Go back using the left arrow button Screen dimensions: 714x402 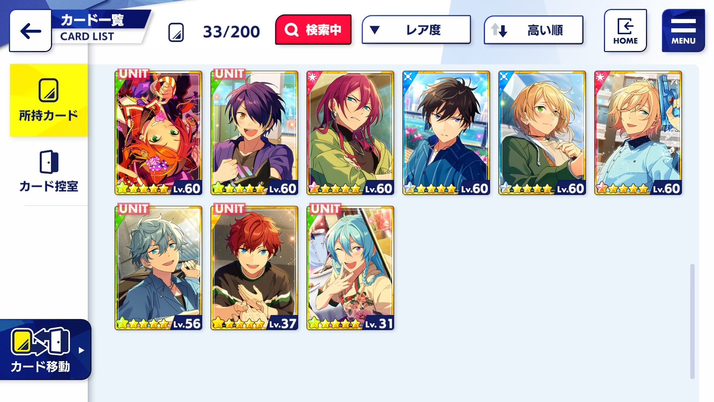(30, 31)
